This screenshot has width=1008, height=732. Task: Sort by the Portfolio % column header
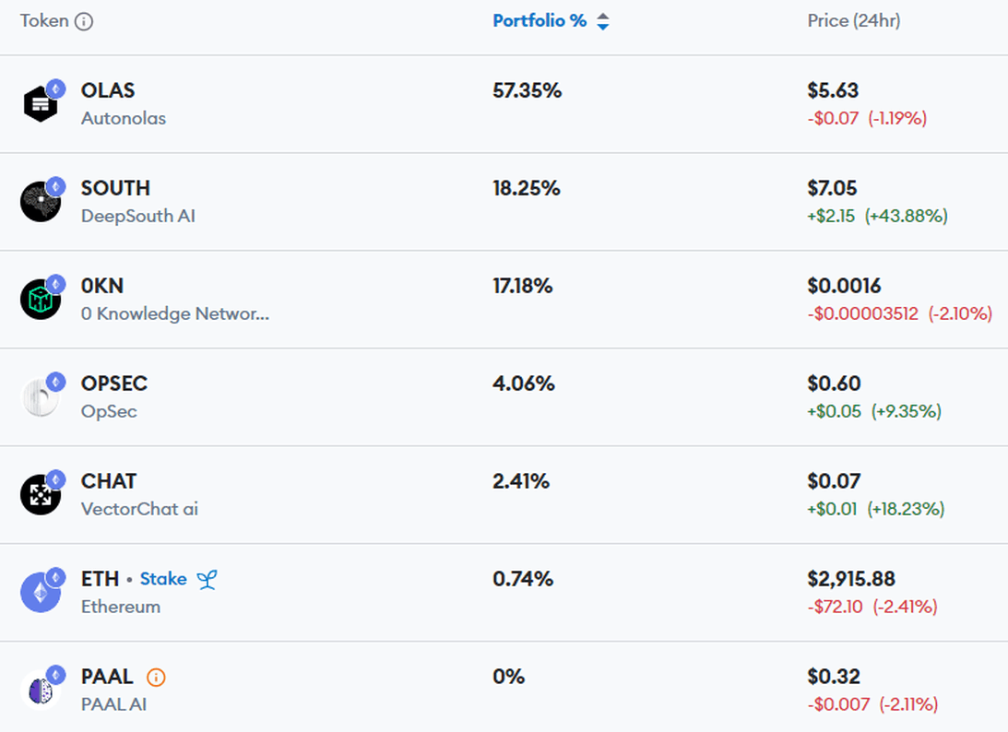[x=540, y=21]
